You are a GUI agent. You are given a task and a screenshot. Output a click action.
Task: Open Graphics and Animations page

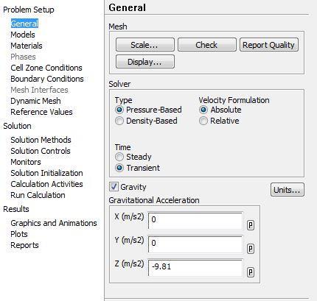click(54, 223)
